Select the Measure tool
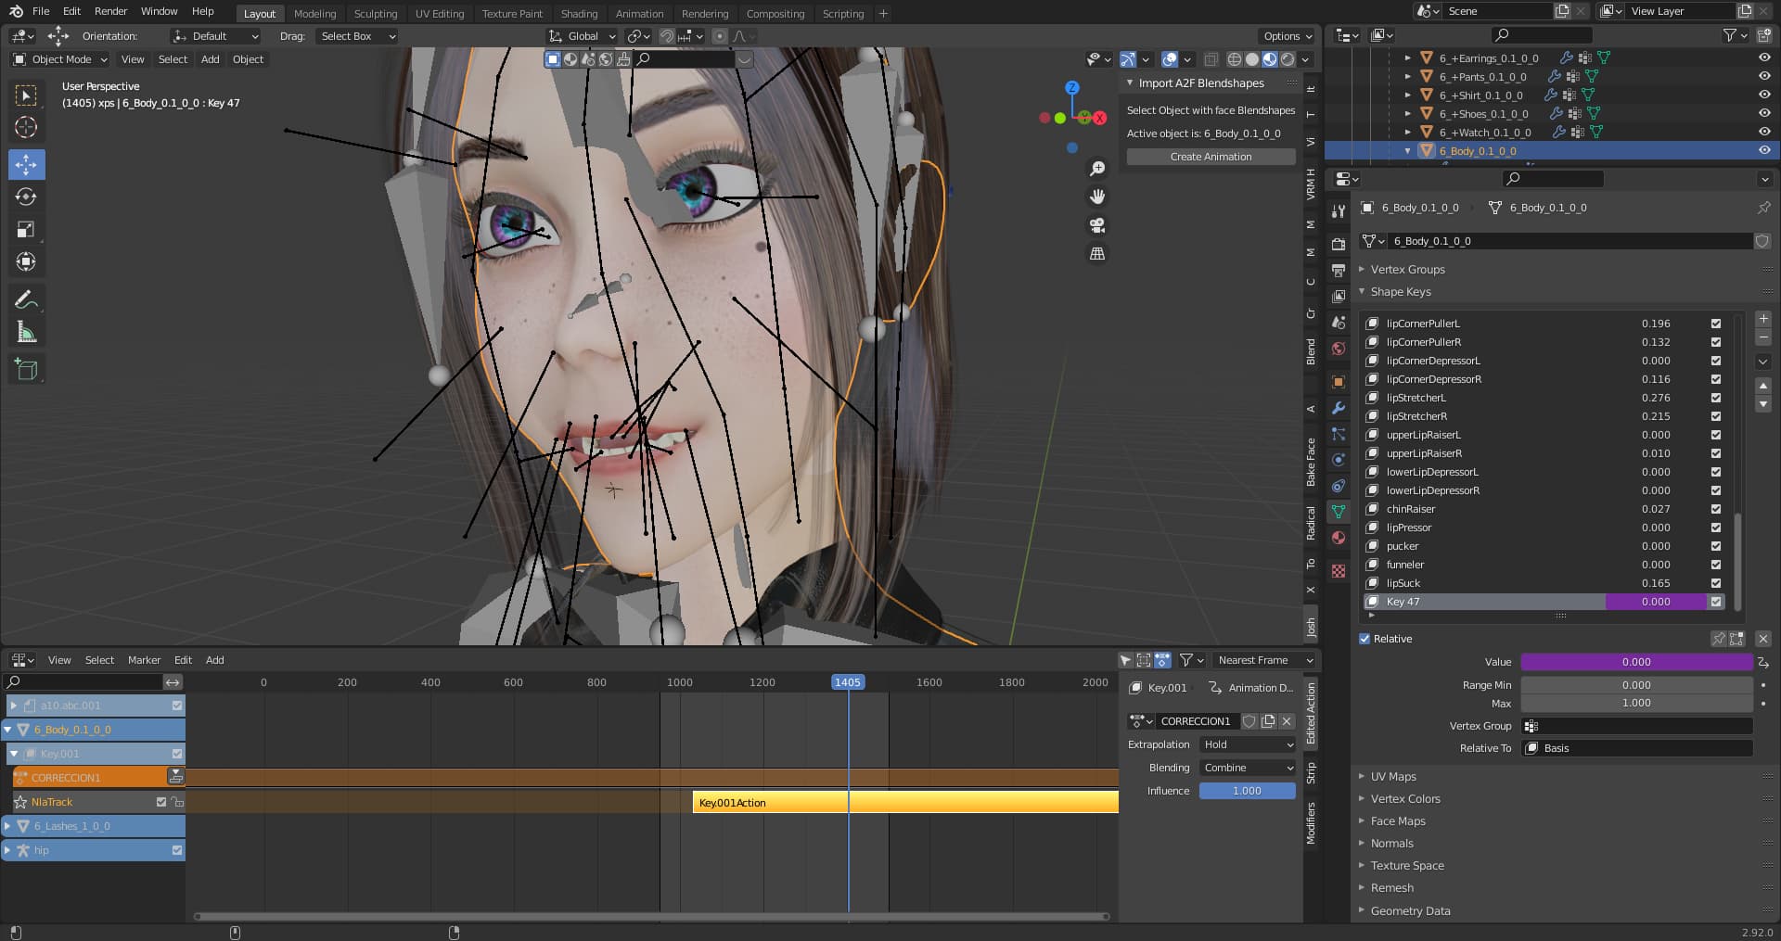The width and height of the screenshot is (1781, 941). point(26,331)
